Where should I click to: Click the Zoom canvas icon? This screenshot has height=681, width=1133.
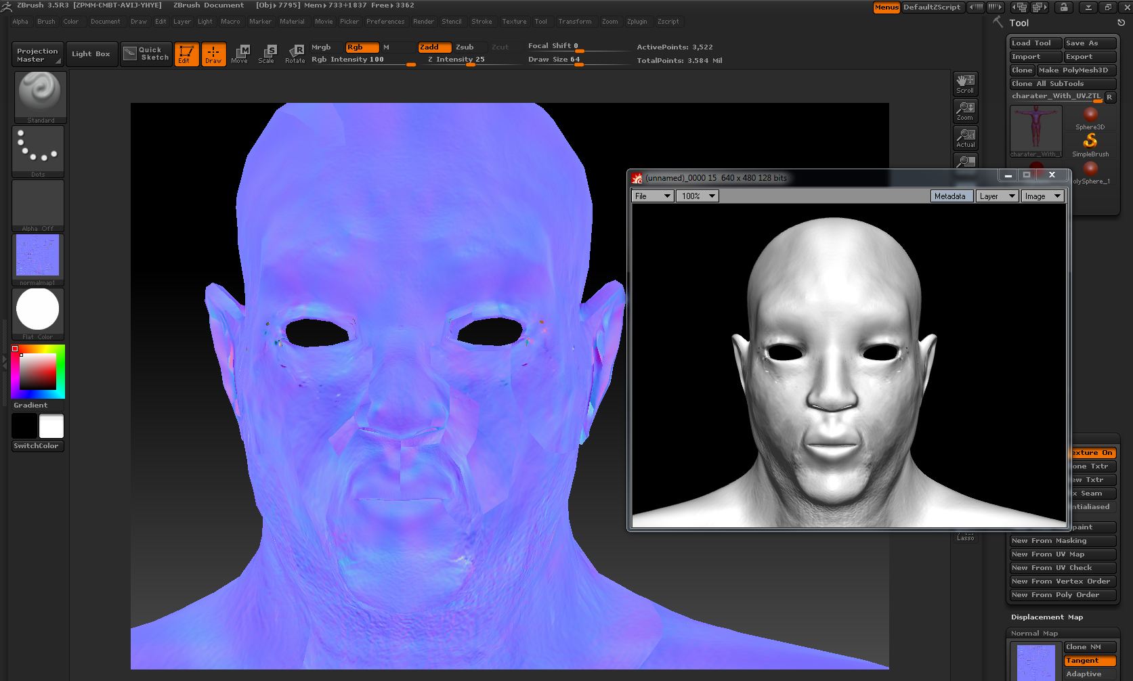click(x=965, y=111)
